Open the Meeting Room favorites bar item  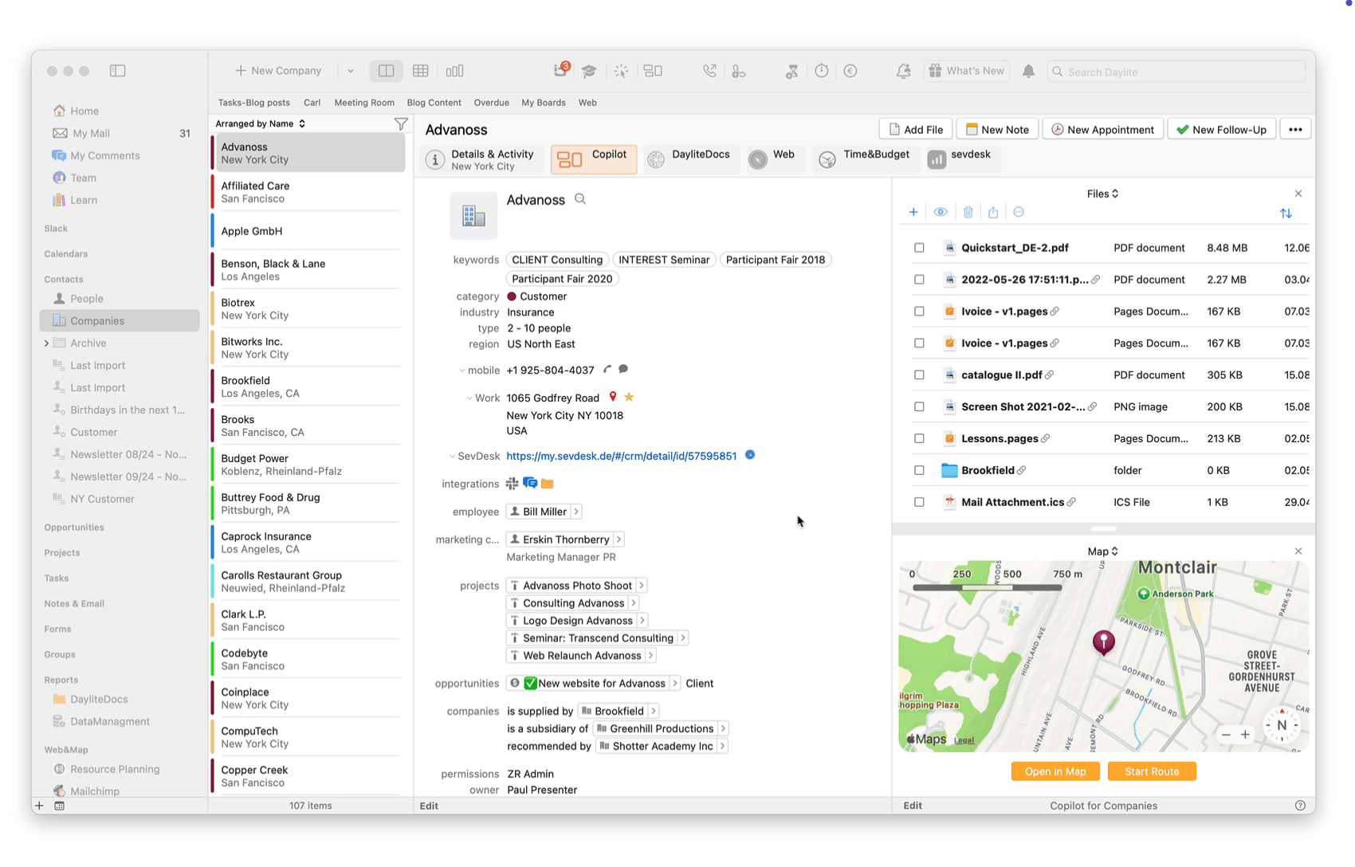[x=364, y=103]
